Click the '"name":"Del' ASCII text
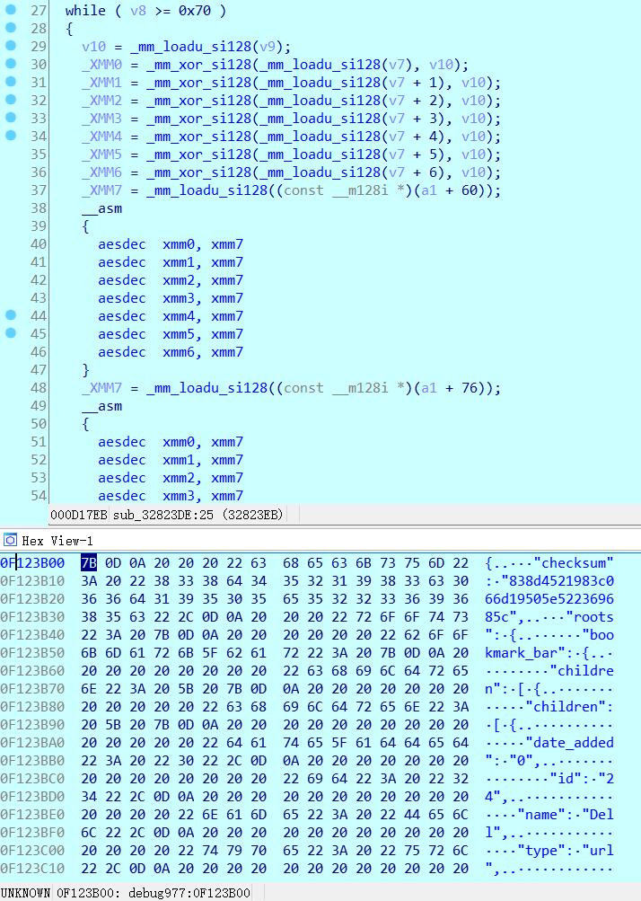 point(566,814)
